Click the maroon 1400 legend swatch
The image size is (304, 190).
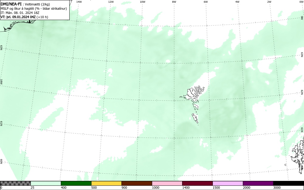(x=197, y=183)
